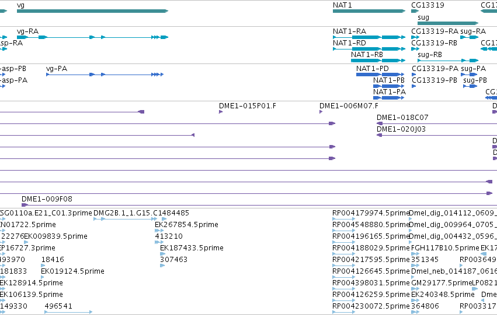Click the DME1-018C07 clone label

pyautogui.click(x=402, y=118)
